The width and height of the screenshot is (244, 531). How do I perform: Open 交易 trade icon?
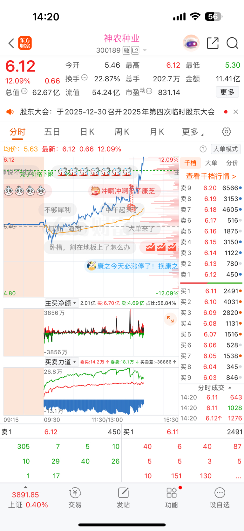75,498
